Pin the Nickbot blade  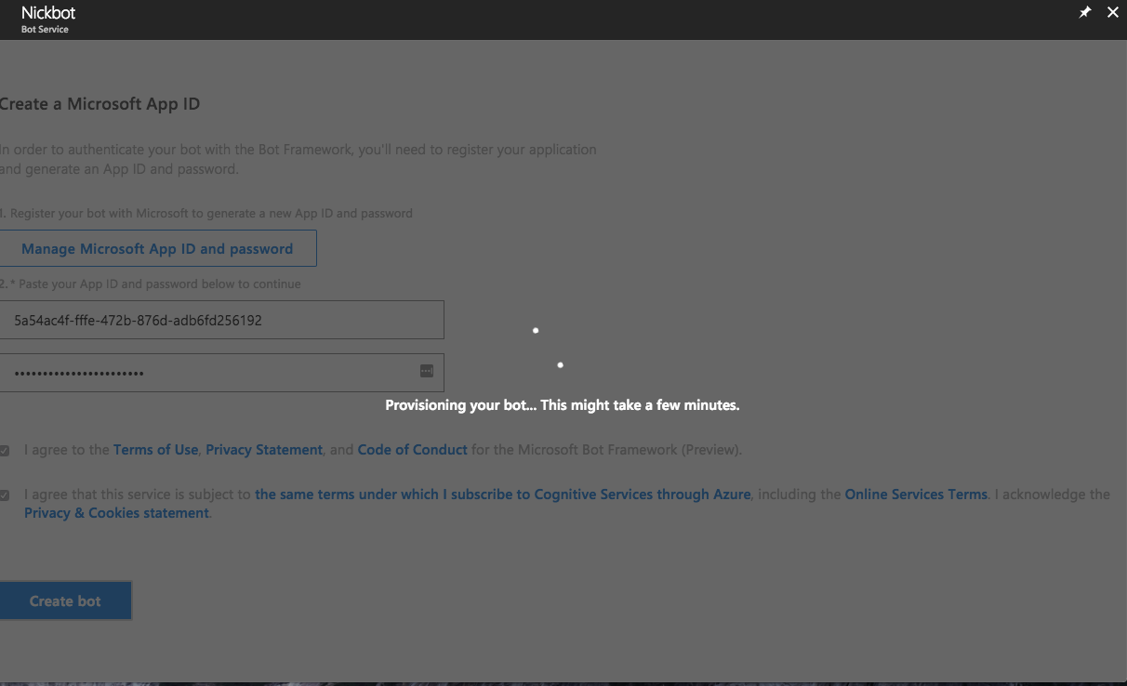coord(1084,13)
